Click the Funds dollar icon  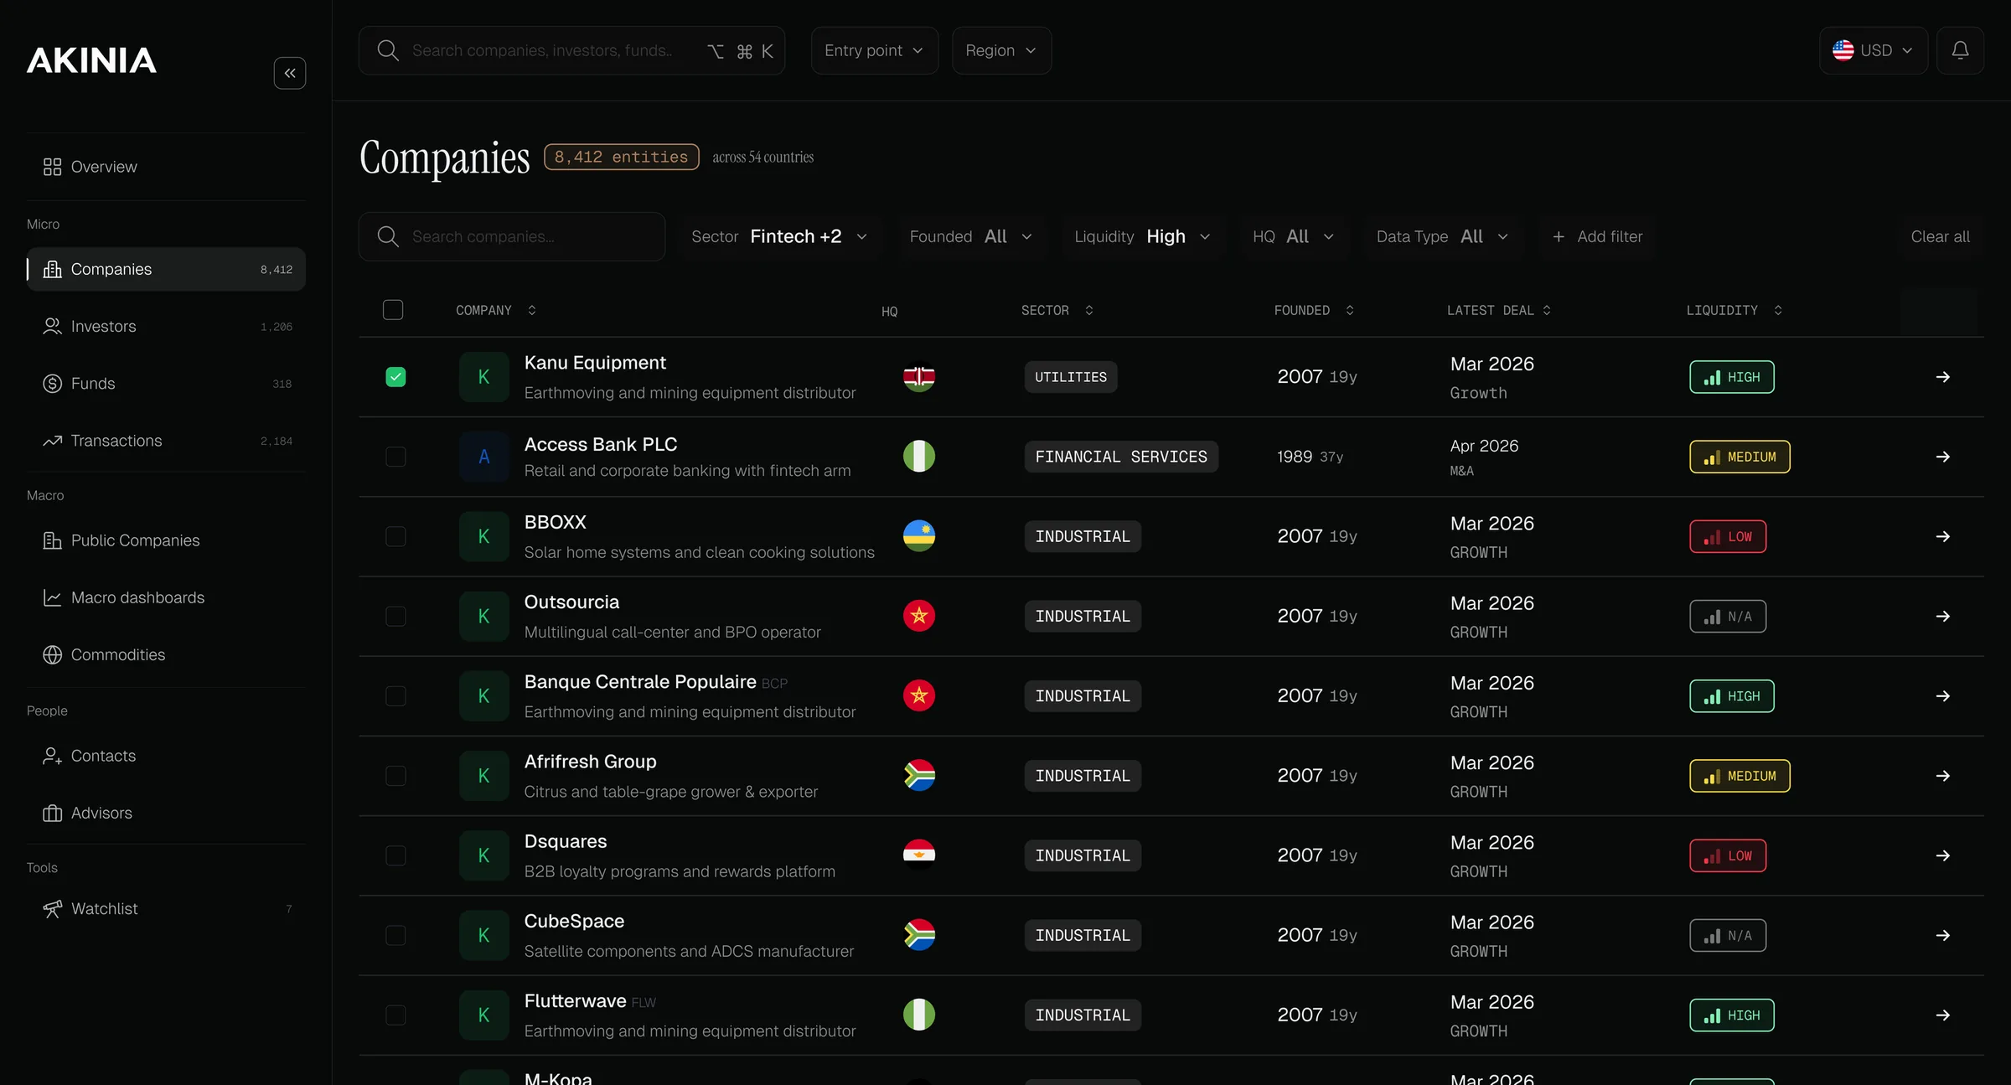click(x=52, y=383)
